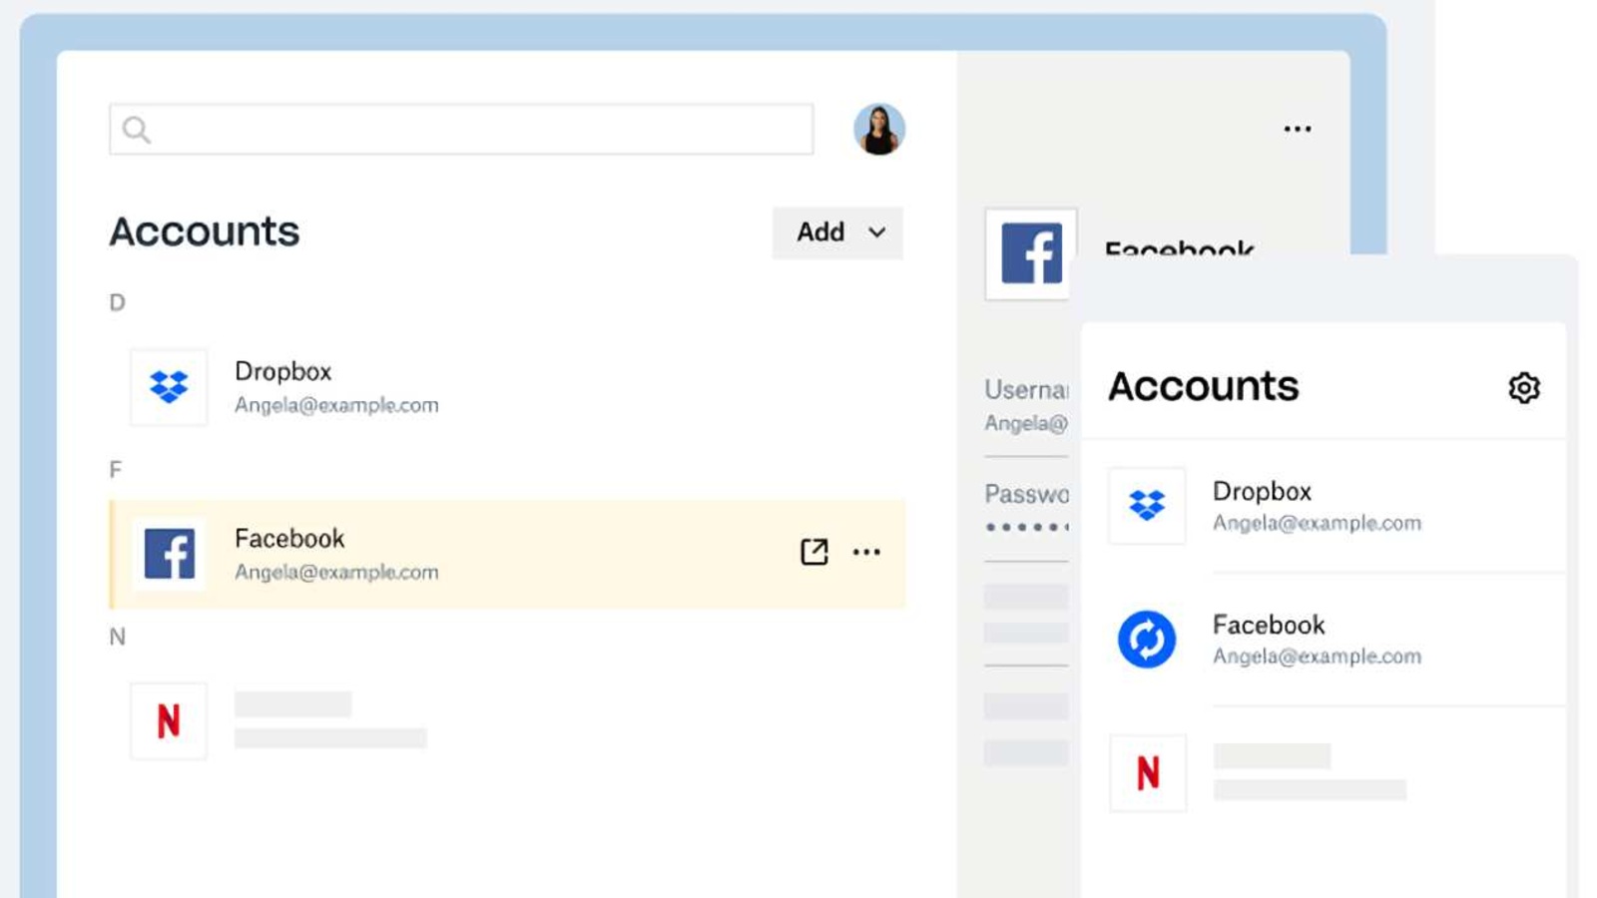The image size is (1597, 898).
Task: Select the Username field in detail panel
Action: [x=1026, y=405]
